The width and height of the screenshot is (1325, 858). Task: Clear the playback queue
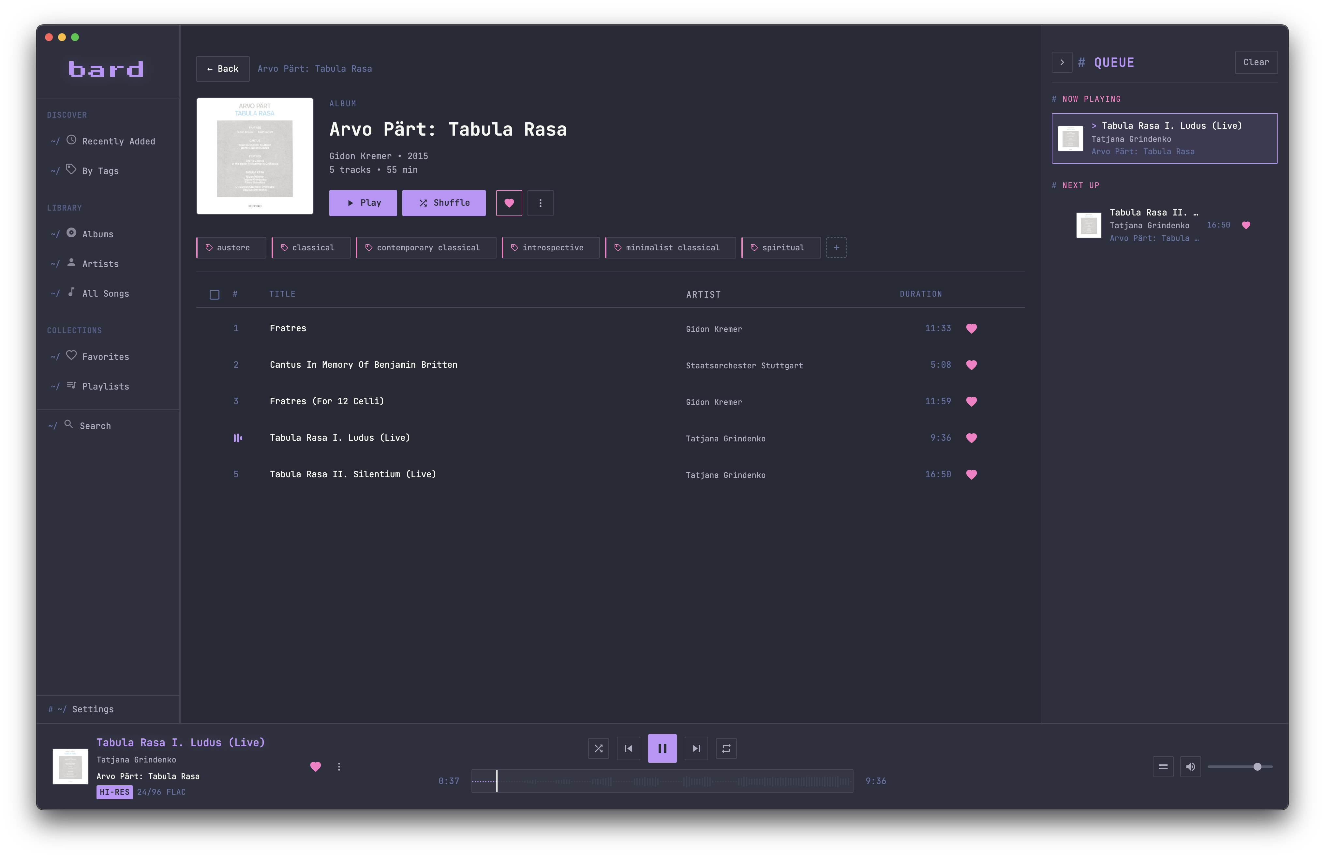click(1256, 62)
